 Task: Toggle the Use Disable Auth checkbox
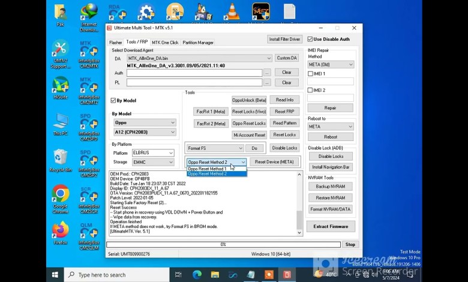pyautogui.click(x=310, y=39)
